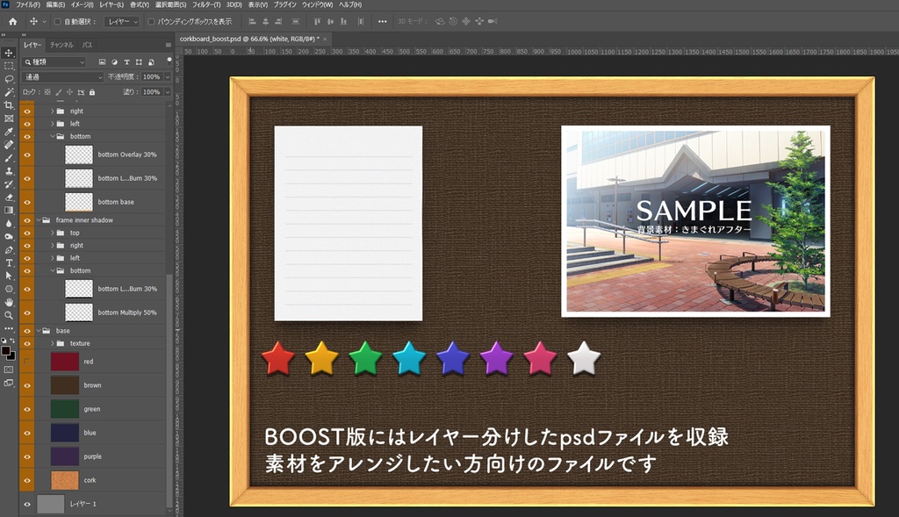Screen dimensions: 899x517
Task: Select the Healing Brush tool
Action: (x=9, y=145)
